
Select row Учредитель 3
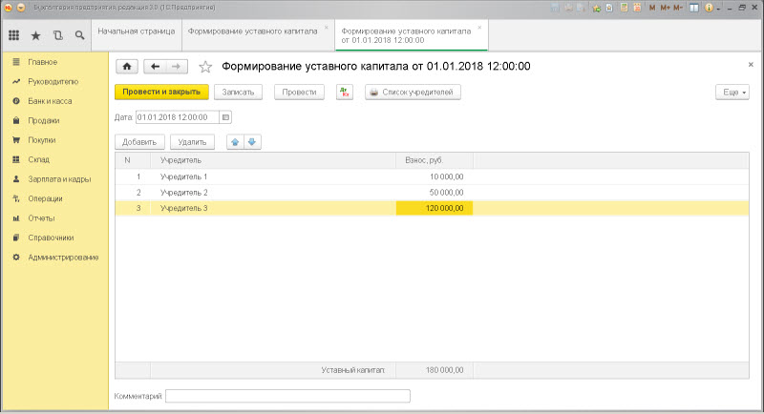point(432,208)
